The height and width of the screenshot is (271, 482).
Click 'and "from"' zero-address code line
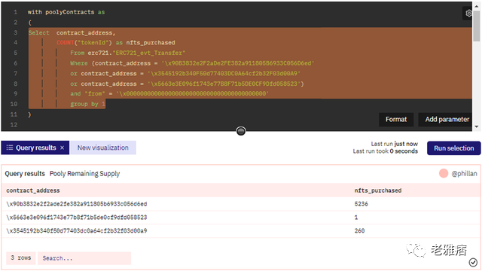169,93
